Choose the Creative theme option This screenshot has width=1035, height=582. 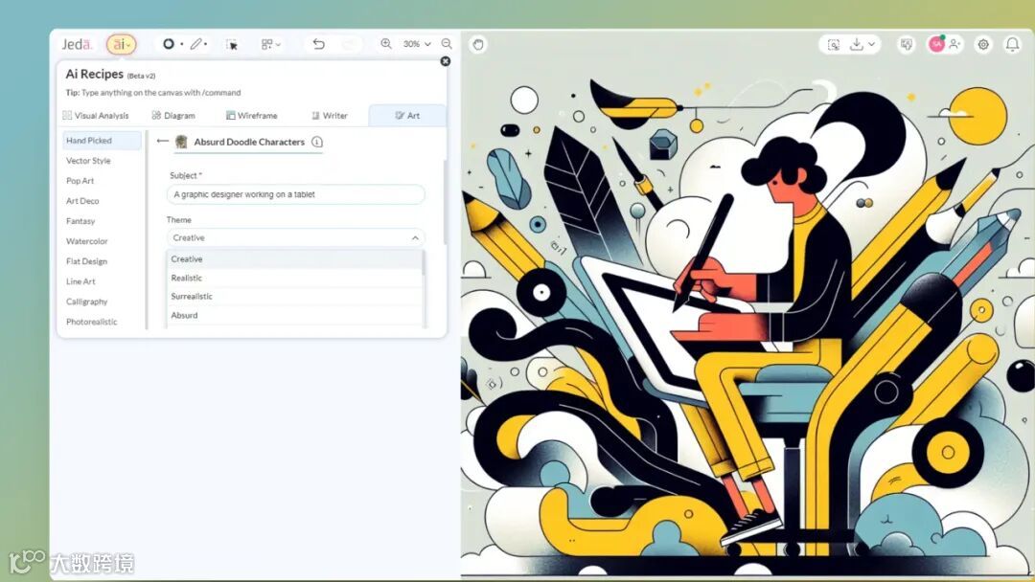(294, 259)
